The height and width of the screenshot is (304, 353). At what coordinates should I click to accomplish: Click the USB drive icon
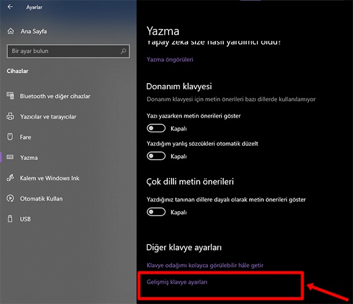click(10, 218)
